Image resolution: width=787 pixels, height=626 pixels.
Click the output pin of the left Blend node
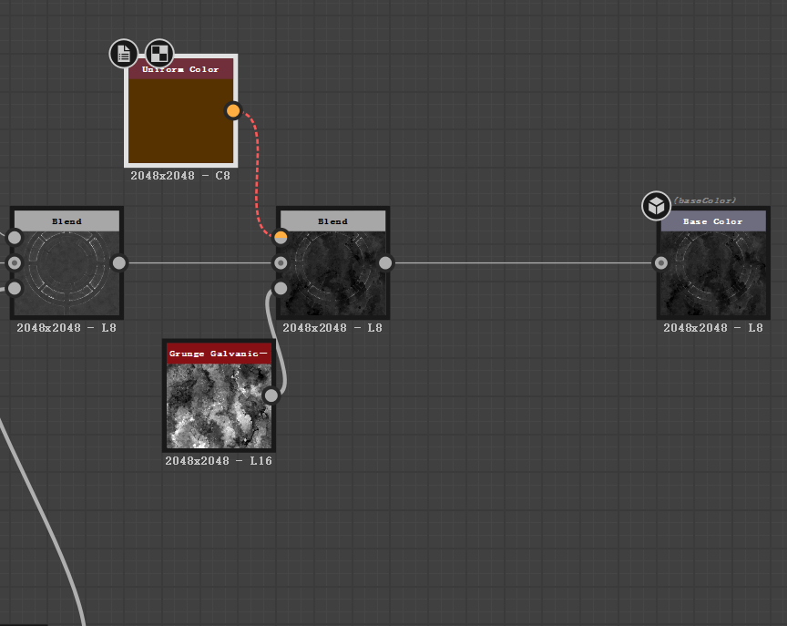coord(119,262)
